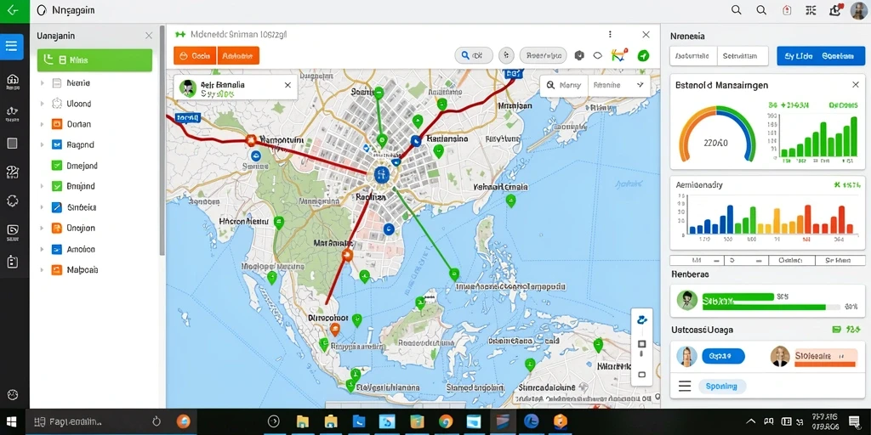This screenshot has width=871, height=435.
Task: Open the dropdown chevron in the map search box
Action: pyautogui.click(x=640, y=85)
